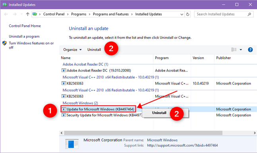Screen dimensions: 257x153
Task: Open the view options dropdown arrow
Action: 241,50
